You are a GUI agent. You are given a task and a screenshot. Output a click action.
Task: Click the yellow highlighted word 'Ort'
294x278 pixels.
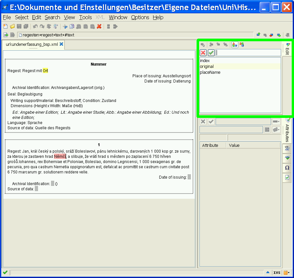(45, 71)
